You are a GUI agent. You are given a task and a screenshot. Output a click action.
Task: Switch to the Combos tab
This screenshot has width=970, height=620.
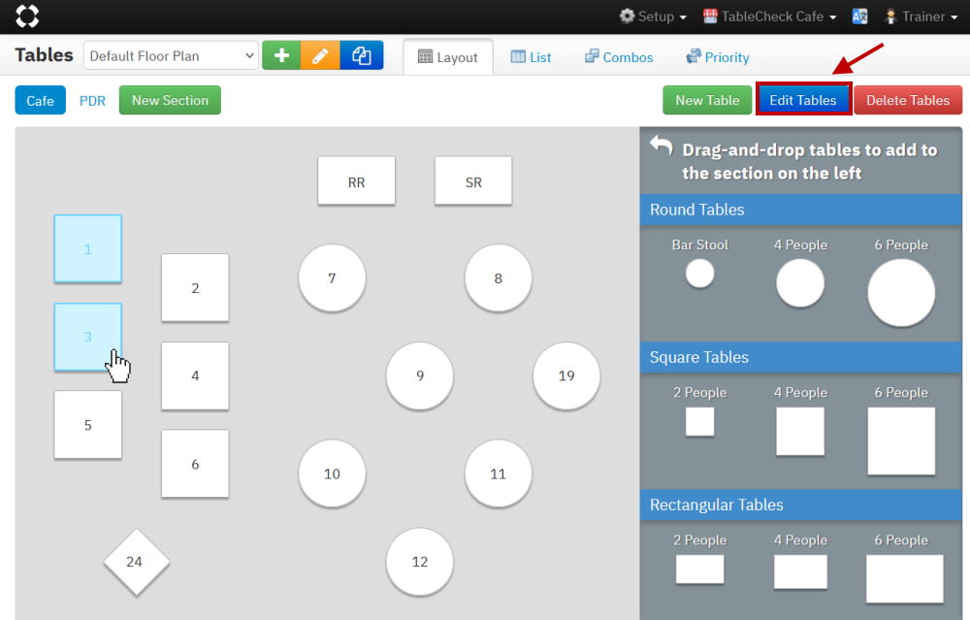[619, 57]
